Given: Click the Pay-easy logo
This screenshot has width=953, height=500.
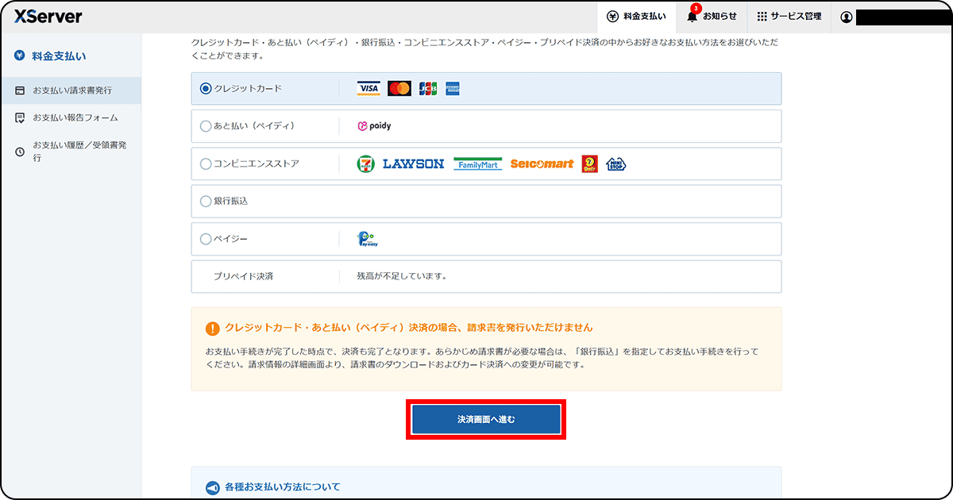Looking at the screenshot, I should coord(368,239).
